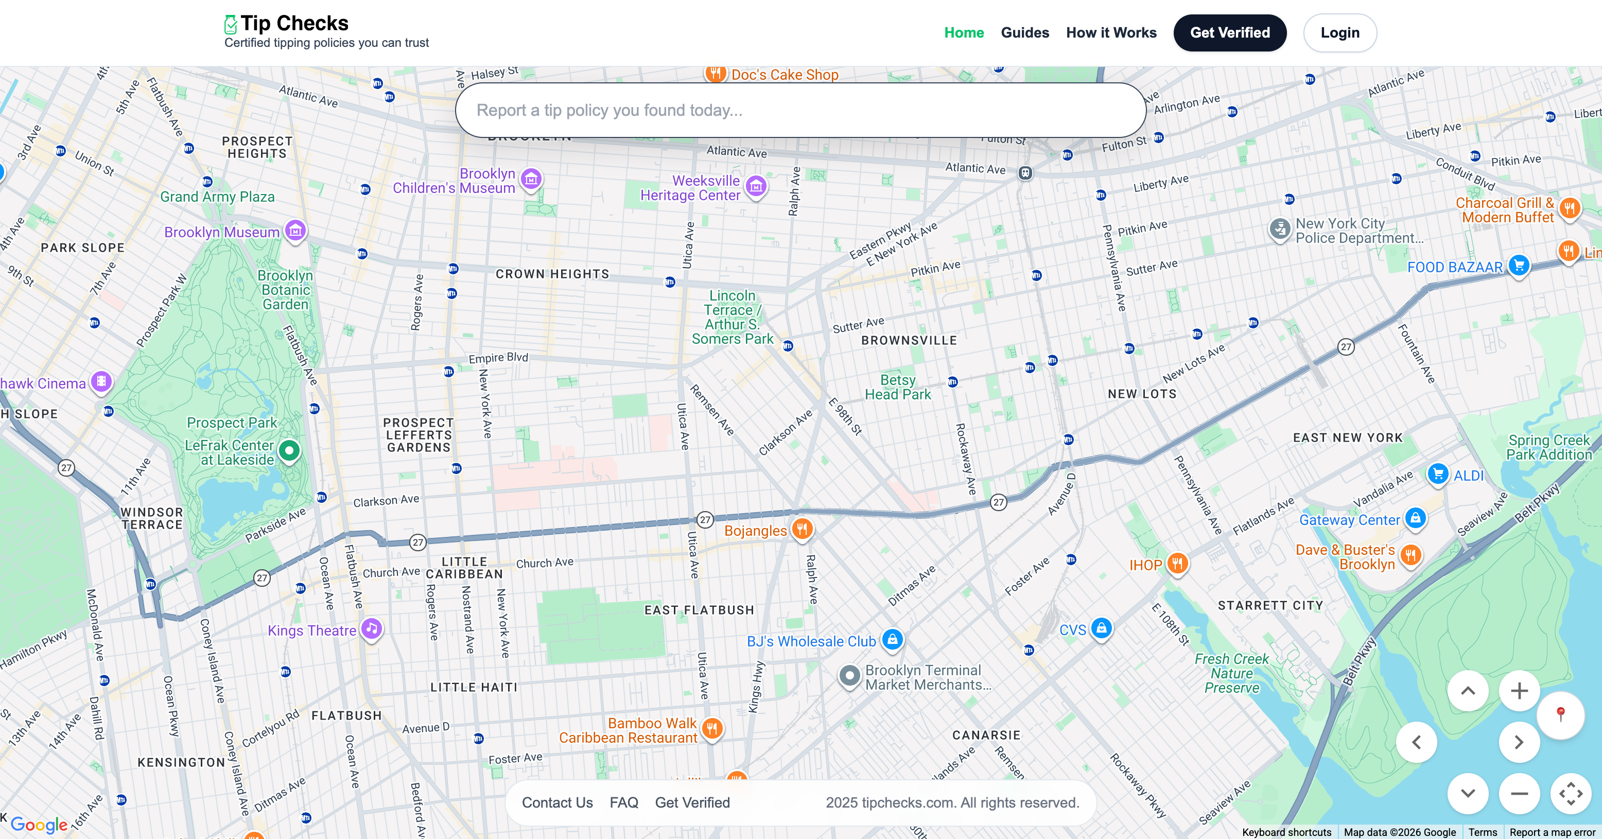
Task: Click the tip policy report search field
Action: tap(801, 110)
